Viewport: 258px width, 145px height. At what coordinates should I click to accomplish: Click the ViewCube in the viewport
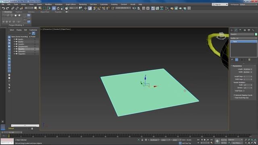(221, 36)
